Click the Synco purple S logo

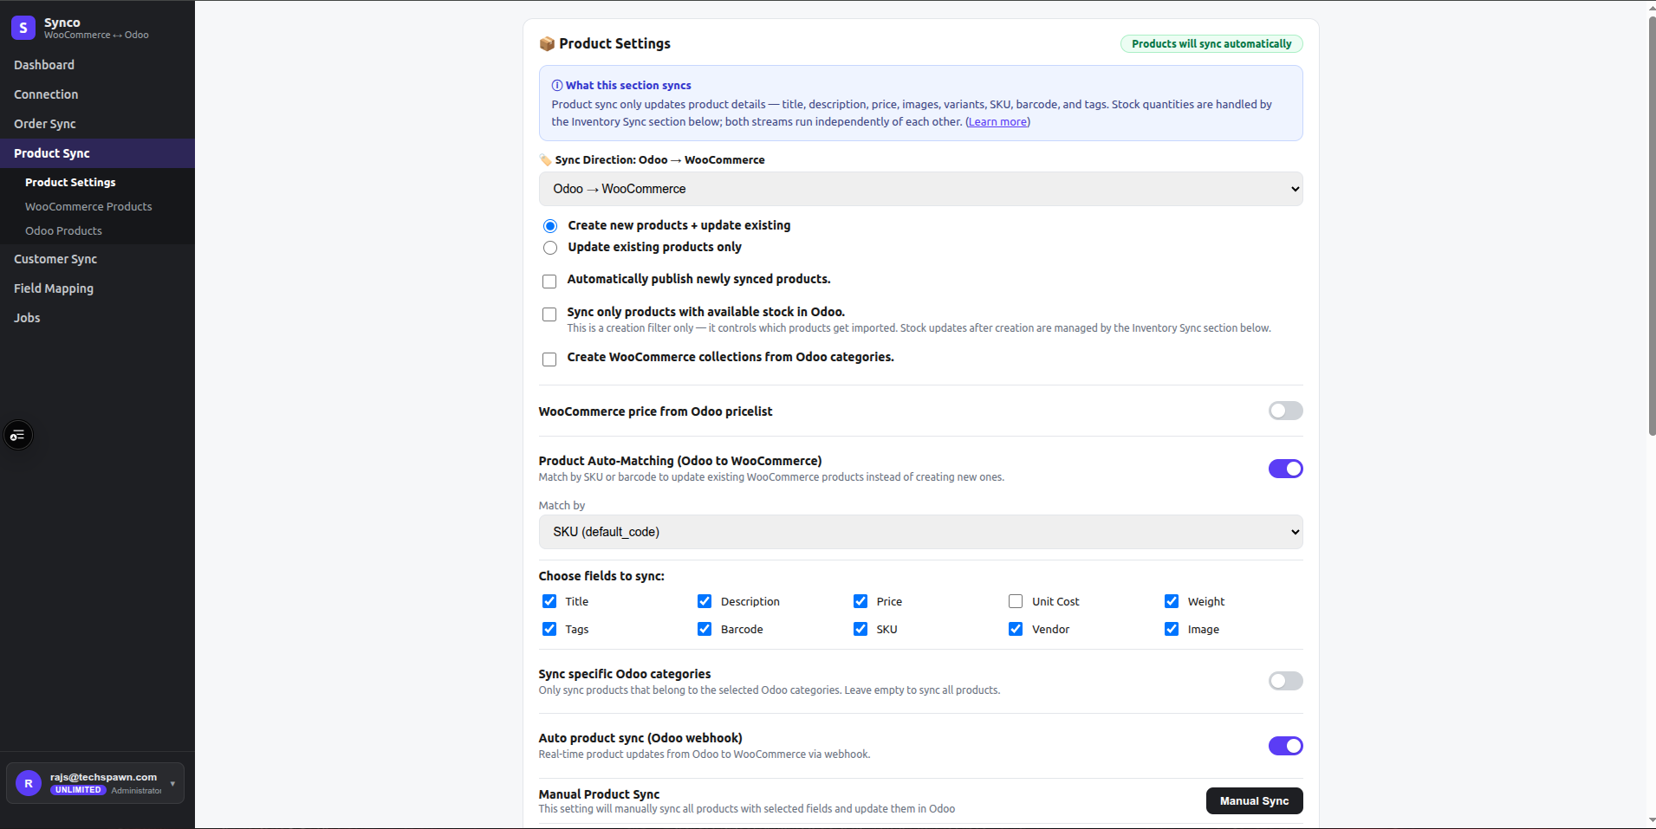point(23,28)
